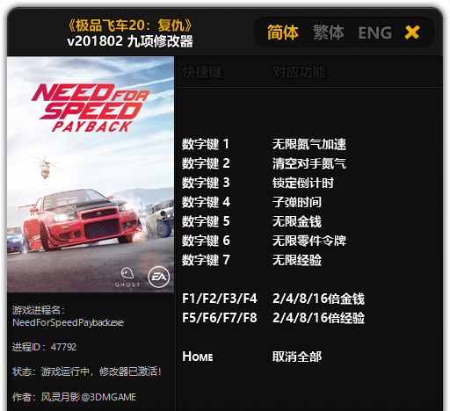Select hotkey label 数字键 4
This screenshot has height=411, width=450.
[x=206, y=202]
